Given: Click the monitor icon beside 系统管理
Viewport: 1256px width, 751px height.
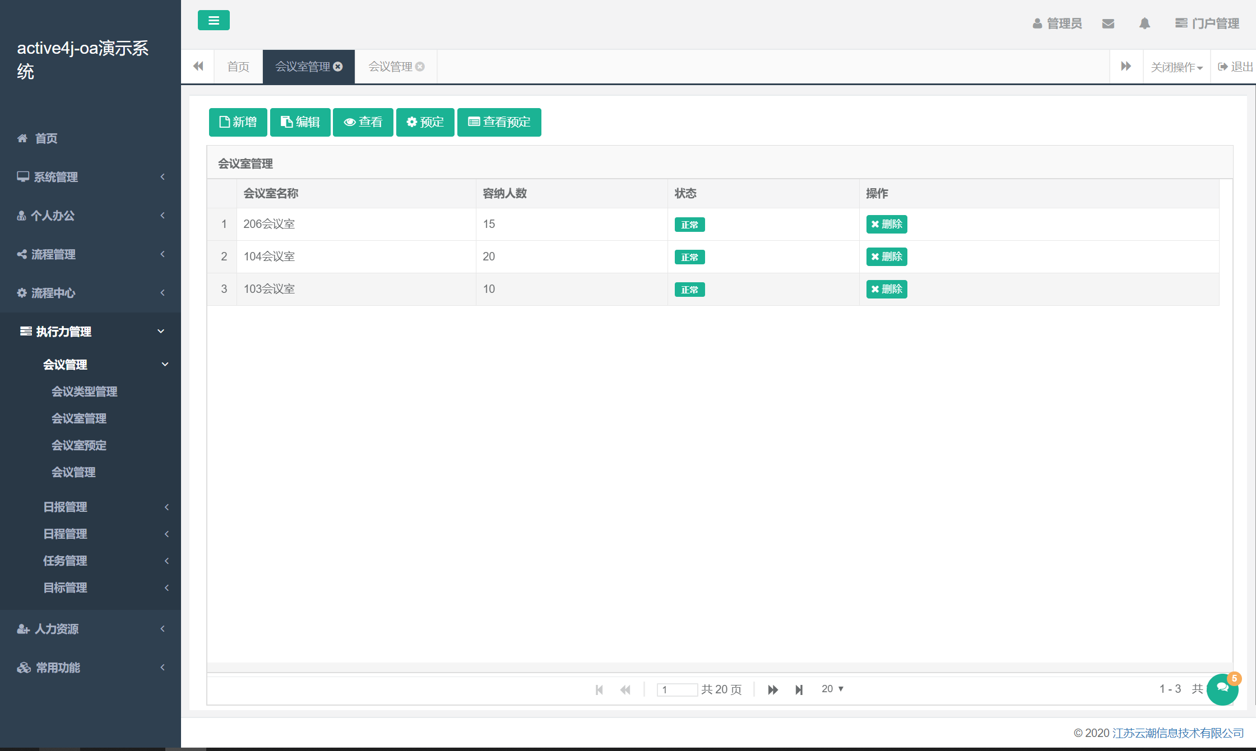Looking at the screenshot, I should 23,177.
